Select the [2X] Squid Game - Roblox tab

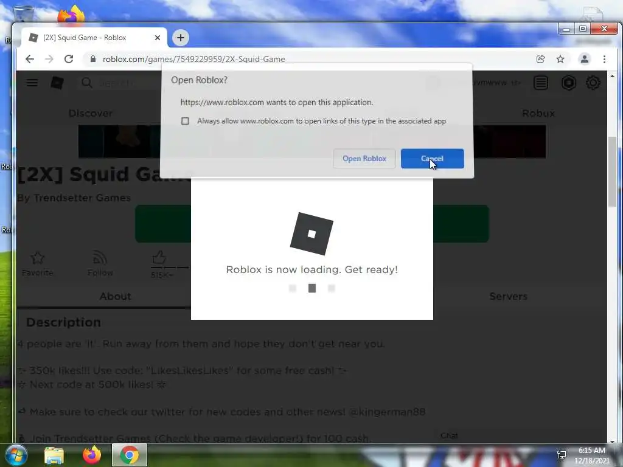(x=94, y=38)
